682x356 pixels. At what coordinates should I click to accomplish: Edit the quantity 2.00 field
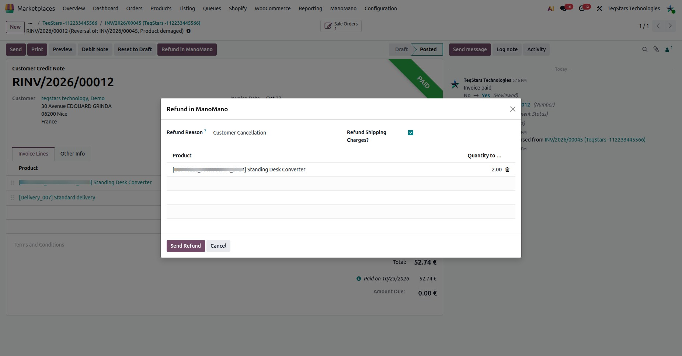tap(496, 170)
